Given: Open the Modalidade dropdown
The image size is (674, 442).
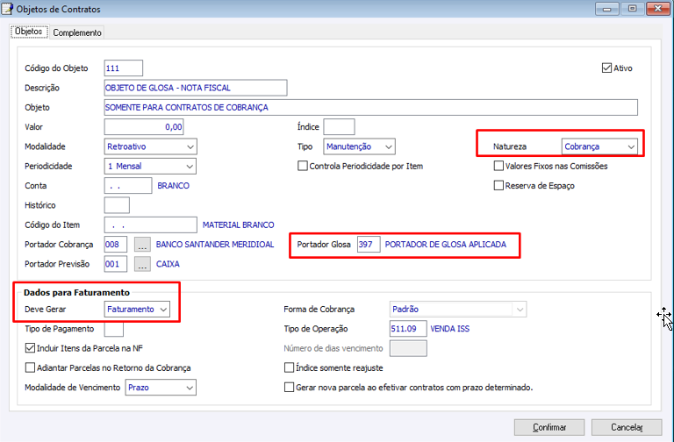Looking at the screenshot, I should [x=150, y=146].
